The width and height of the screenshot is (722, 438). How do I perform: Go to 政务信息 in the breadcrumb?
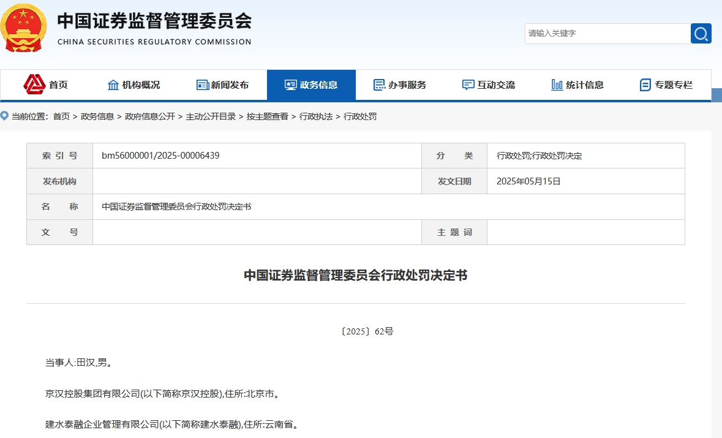click(97, 116)
